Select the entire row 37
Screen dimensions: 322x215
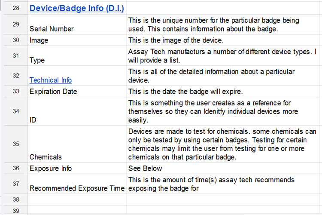tap(16, 184)
